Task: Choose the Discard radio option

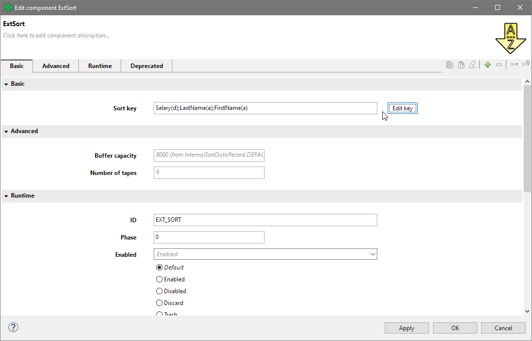Action: [159, 303]
